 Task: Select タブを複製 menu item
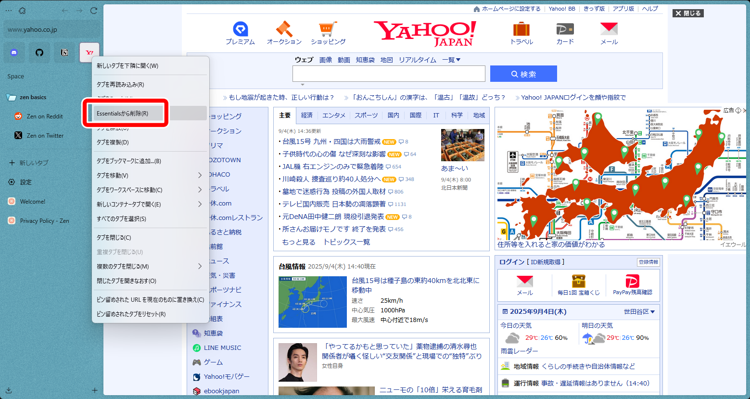coord(151,142)
